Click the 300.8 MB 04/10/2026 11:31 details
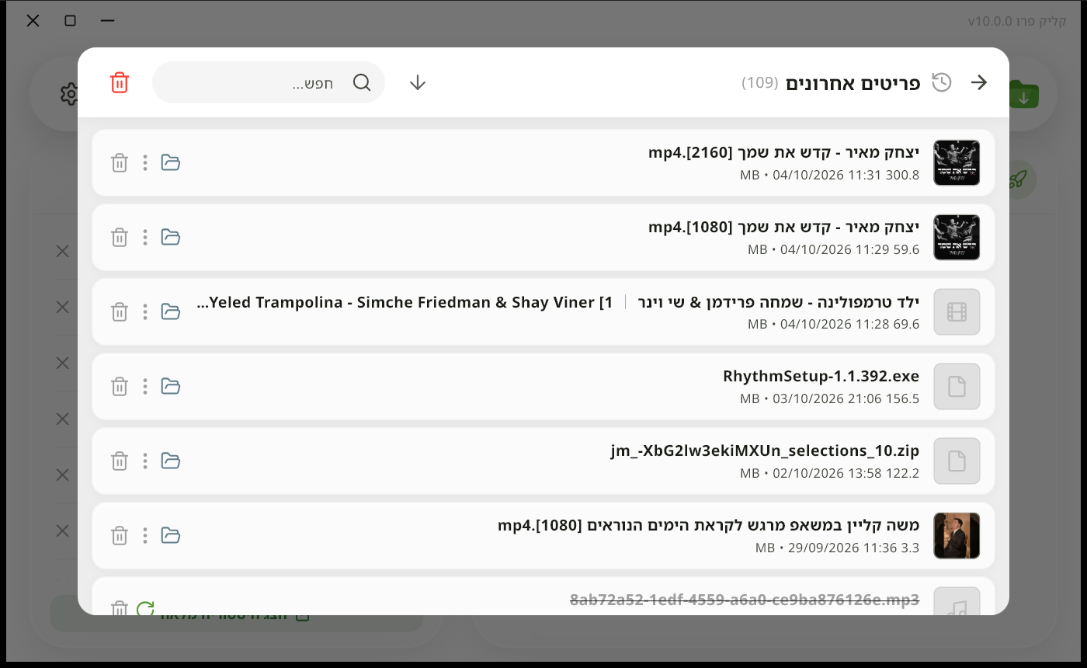 click(829, 175)
